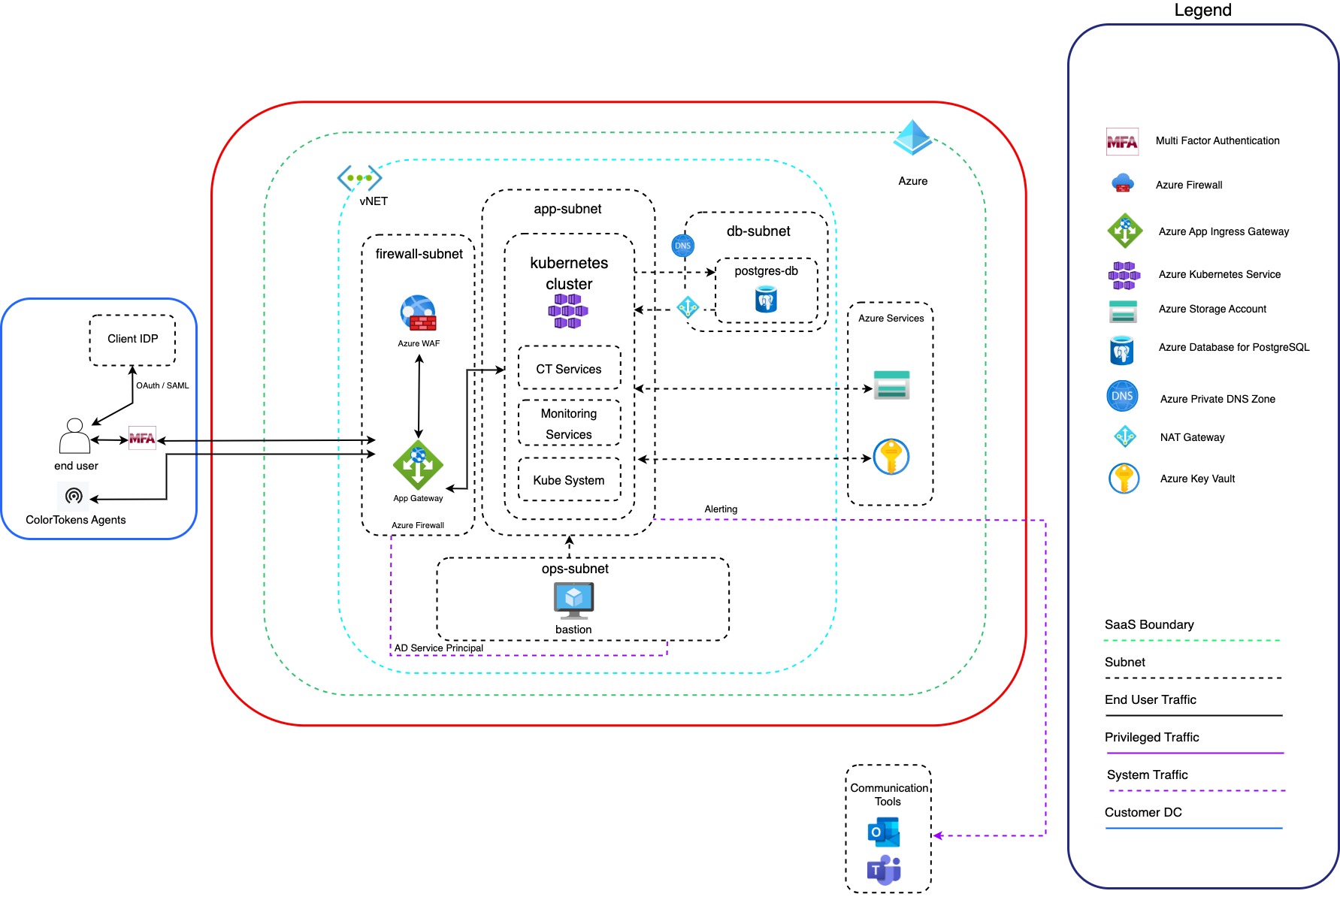
Task: Click the bastion host icon
Action: click(573, 600)
